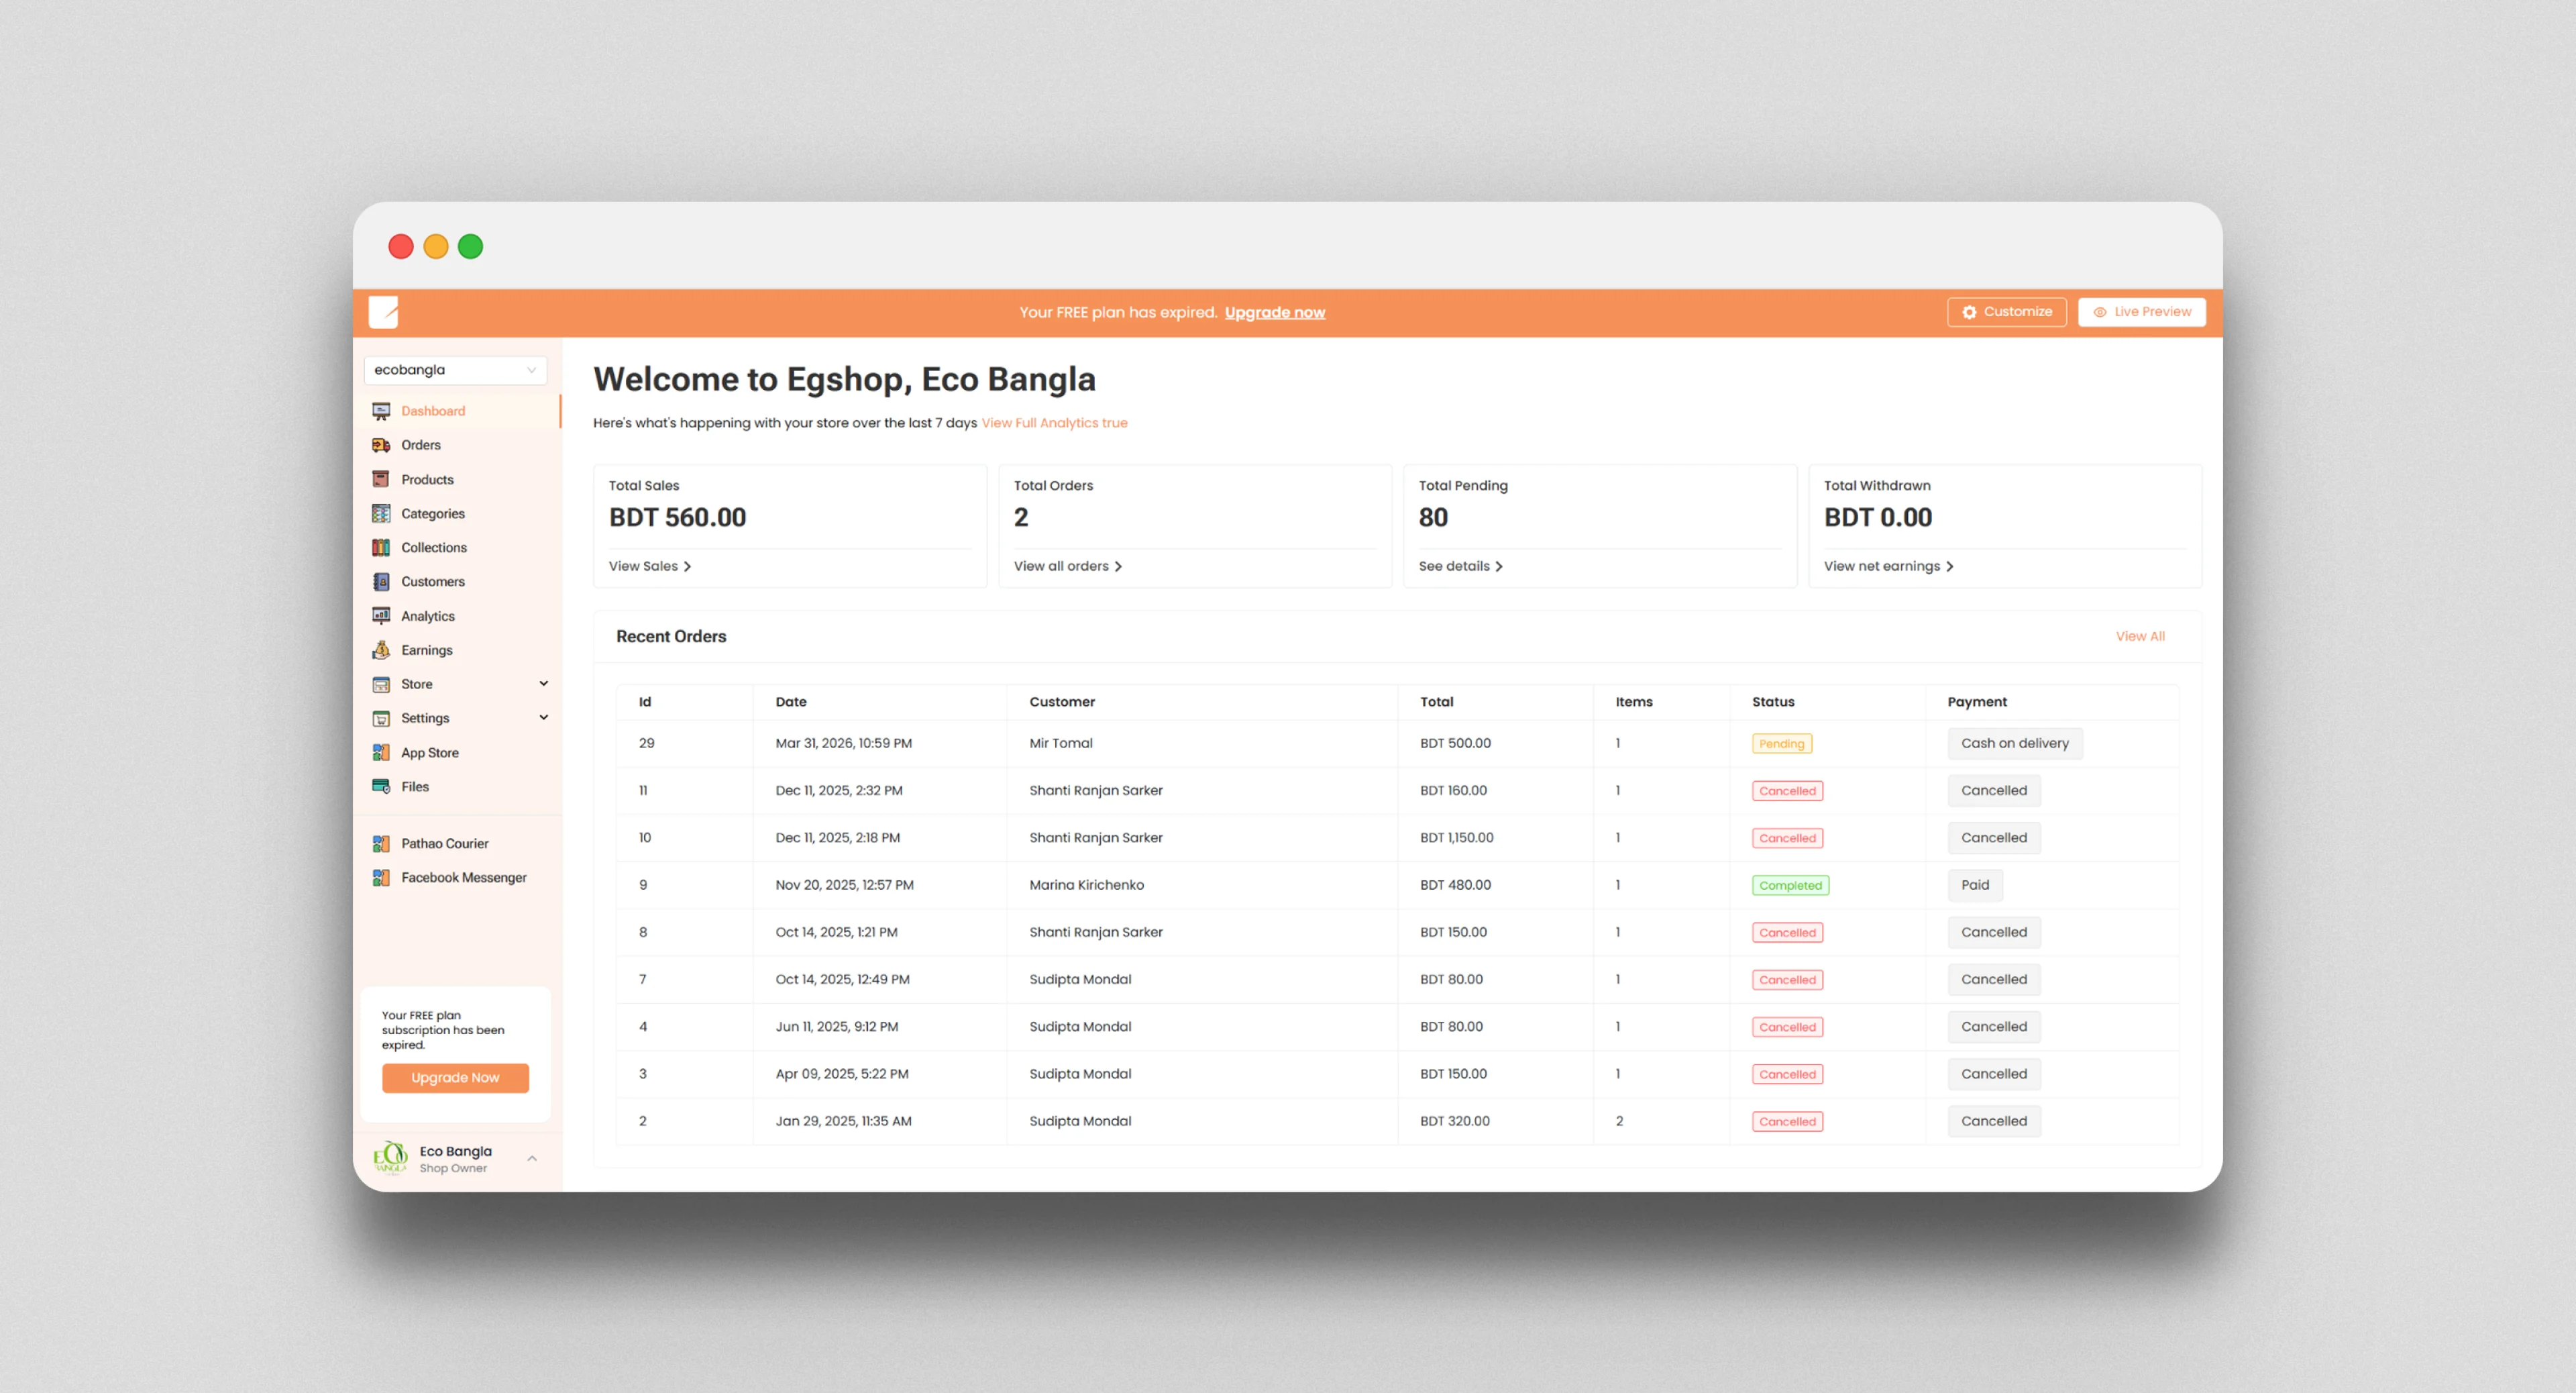Open Pathao Courier in the sidebar
The width and height of the screenshot is (2576, 1393).
[x=457, y=844]
